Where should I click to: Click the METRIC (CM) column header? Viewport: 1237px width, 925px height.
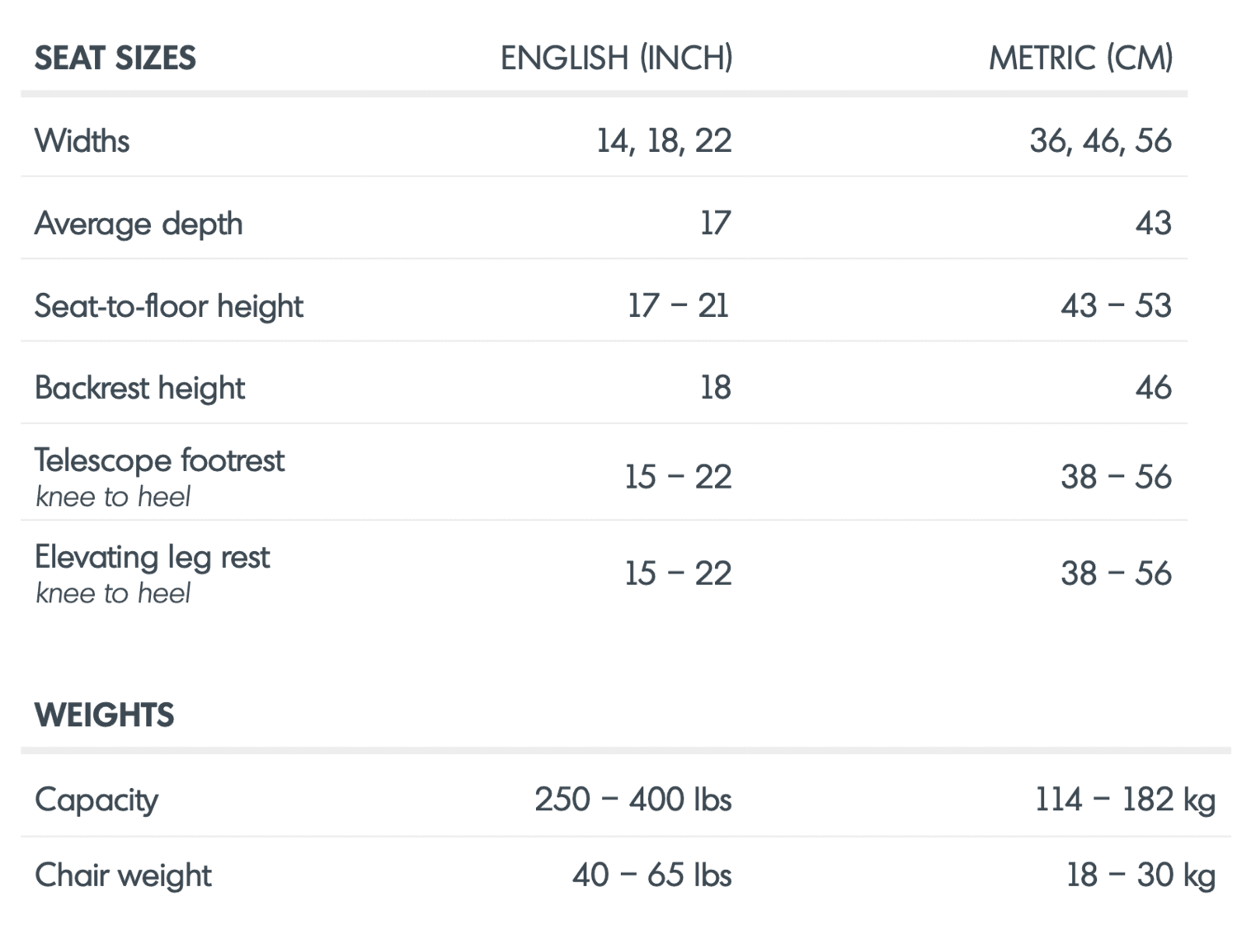point(1080,58)
